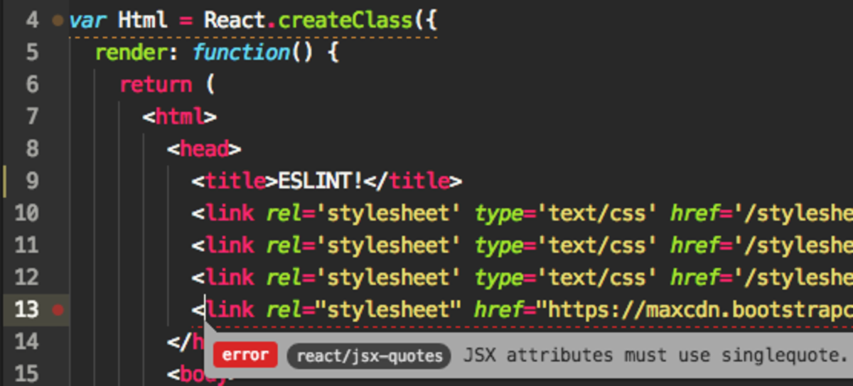Click the opening html tag on line 7
This screenshot has width=853, height=386.
(179, 116)
